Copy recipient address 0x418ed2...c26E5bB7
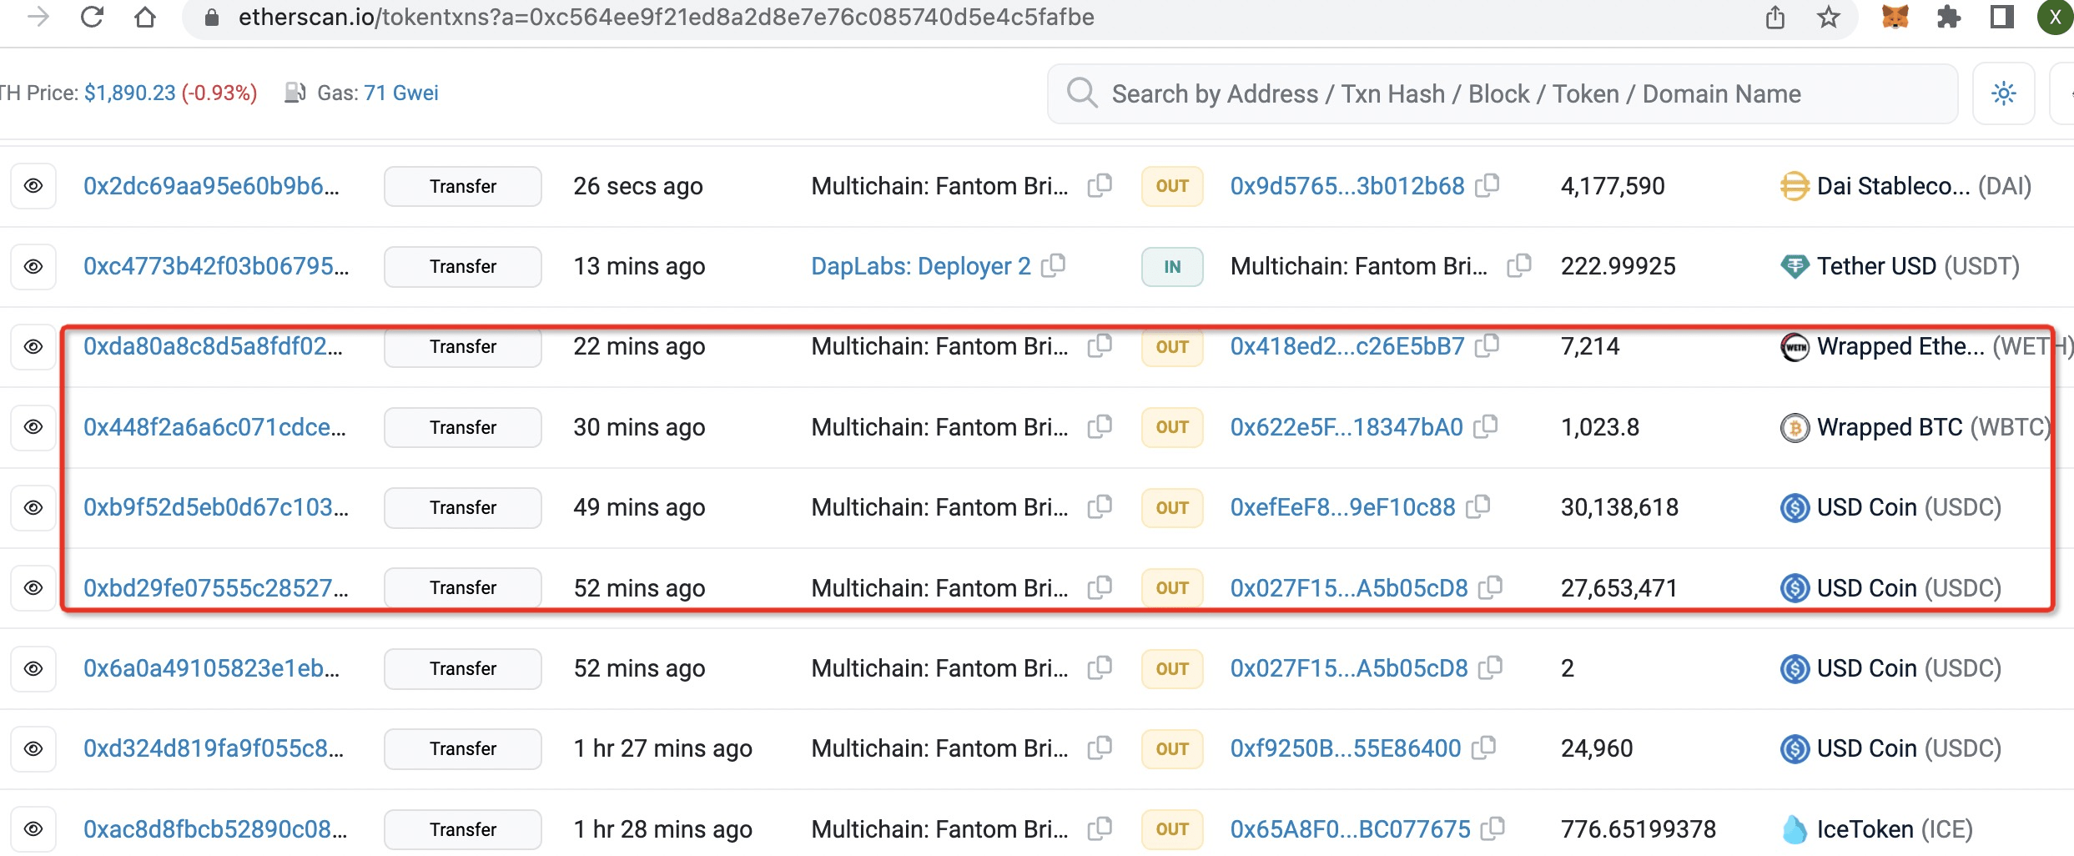This screenshot has height=856, width=2074. [x=1488, y=345]
